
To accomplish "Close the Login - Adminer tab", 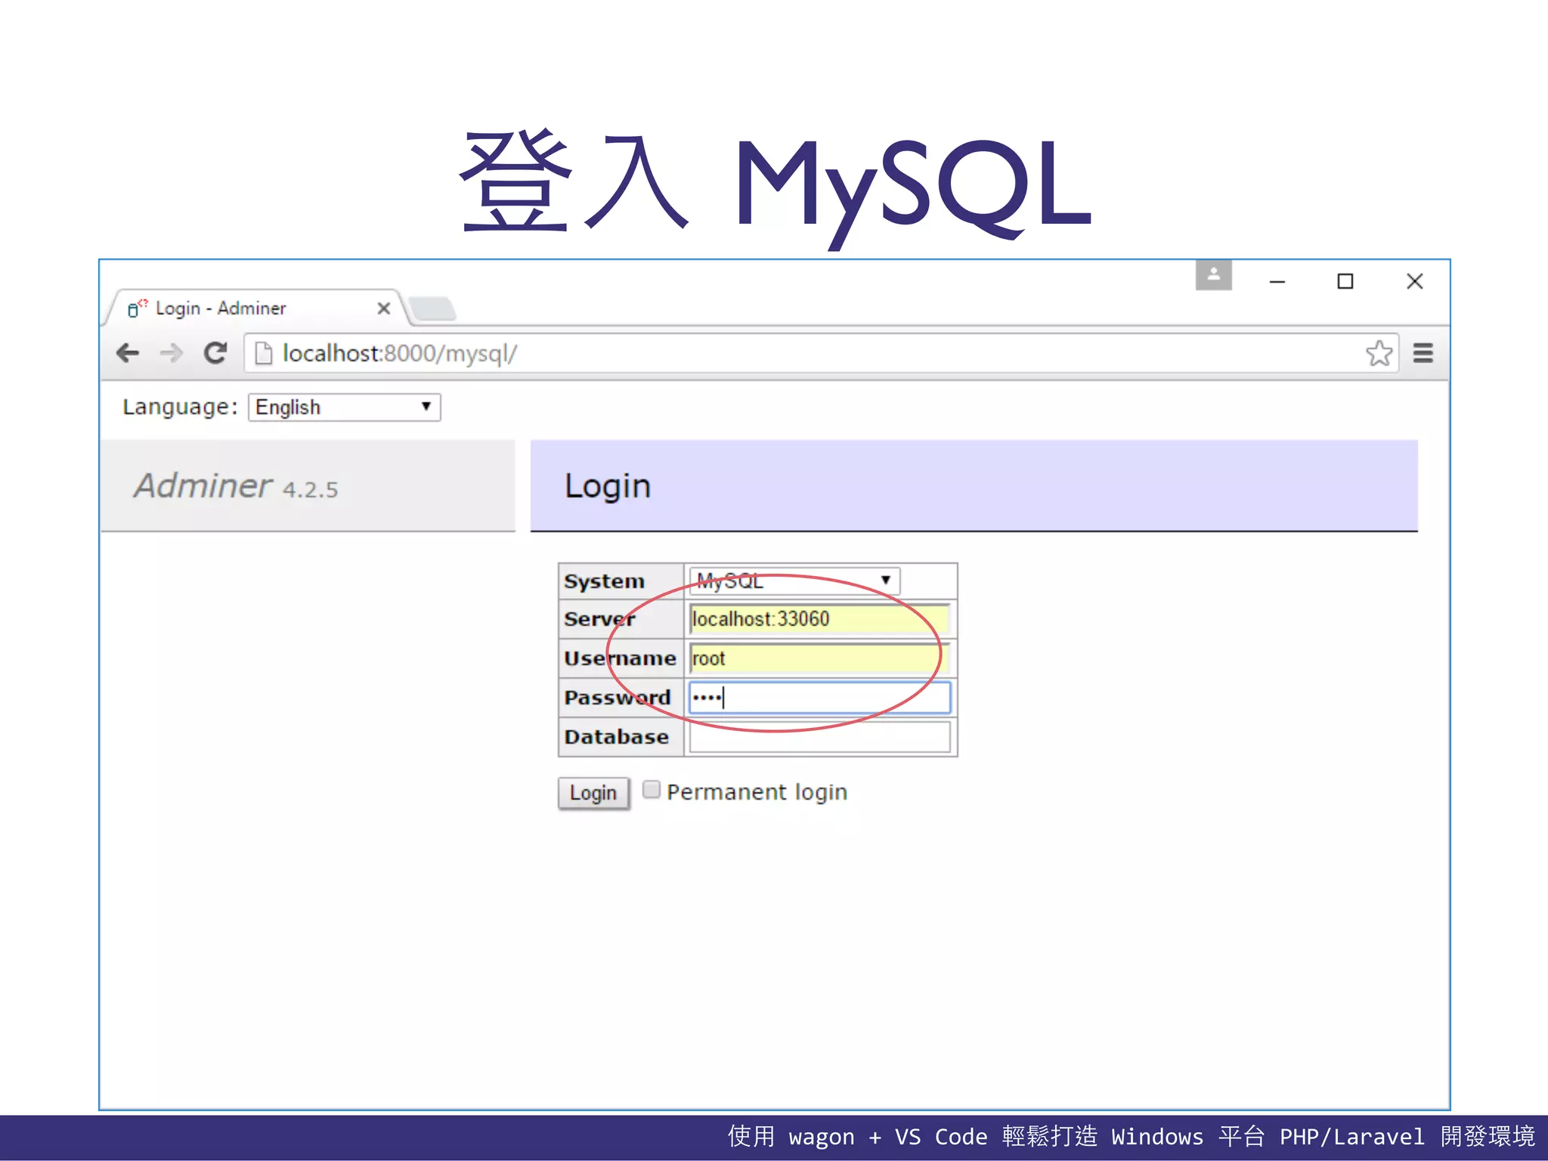I will pyautogui.click(x=383, y=308).
